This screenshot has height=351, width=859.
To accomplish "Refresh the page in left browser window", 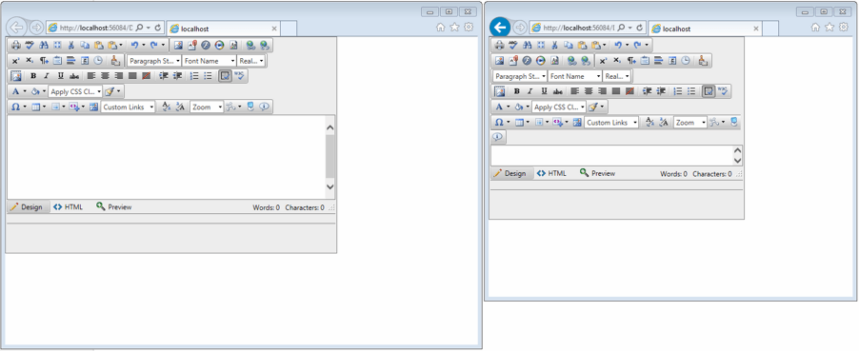I will click(158, 28).
